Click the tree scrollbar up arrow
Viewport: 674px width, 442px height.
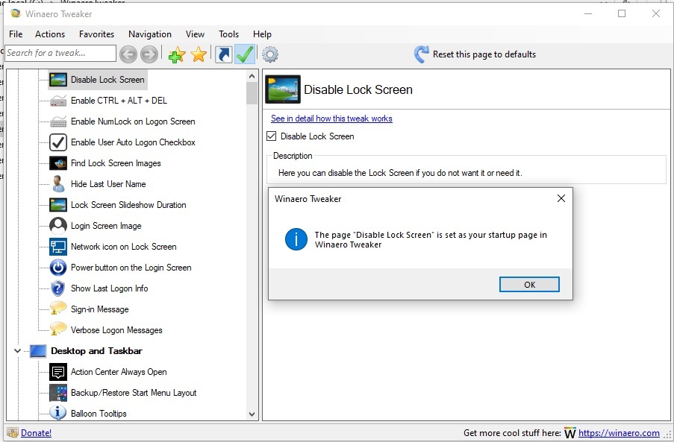coord(252,76)
